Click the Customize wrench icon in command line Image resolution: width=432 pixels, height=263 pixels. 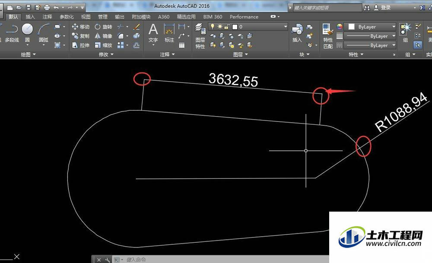108,260
